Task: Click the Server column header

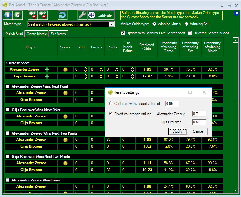Action: (65, 47)
